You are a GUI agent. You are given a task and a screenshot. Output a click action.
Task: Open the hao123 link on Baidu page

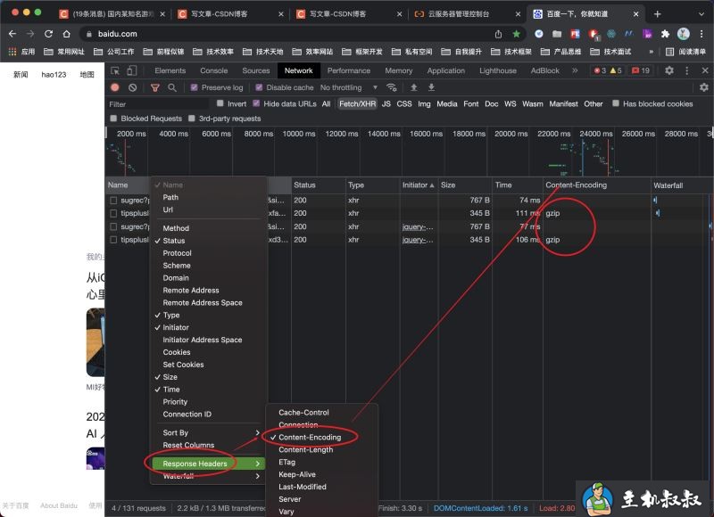click(x=54, y=74)
